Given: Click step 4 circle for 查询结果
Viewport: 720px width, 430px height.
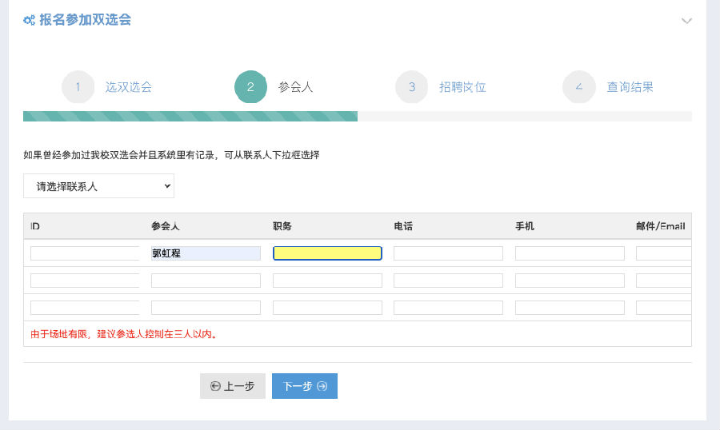Looking at the screenshot, I should [x=579, y=87].
